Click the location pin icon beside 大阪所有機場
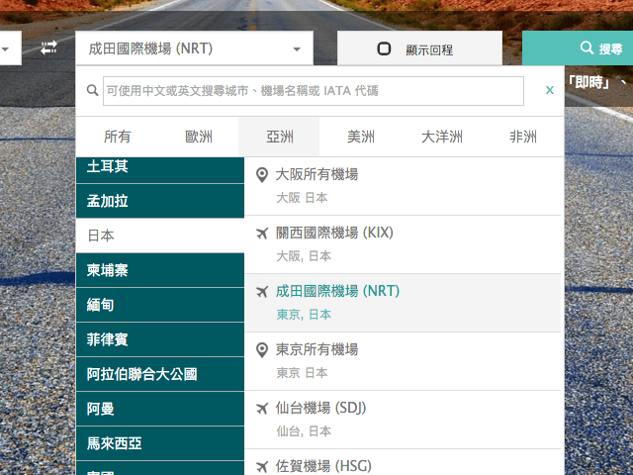 (262, 175)
